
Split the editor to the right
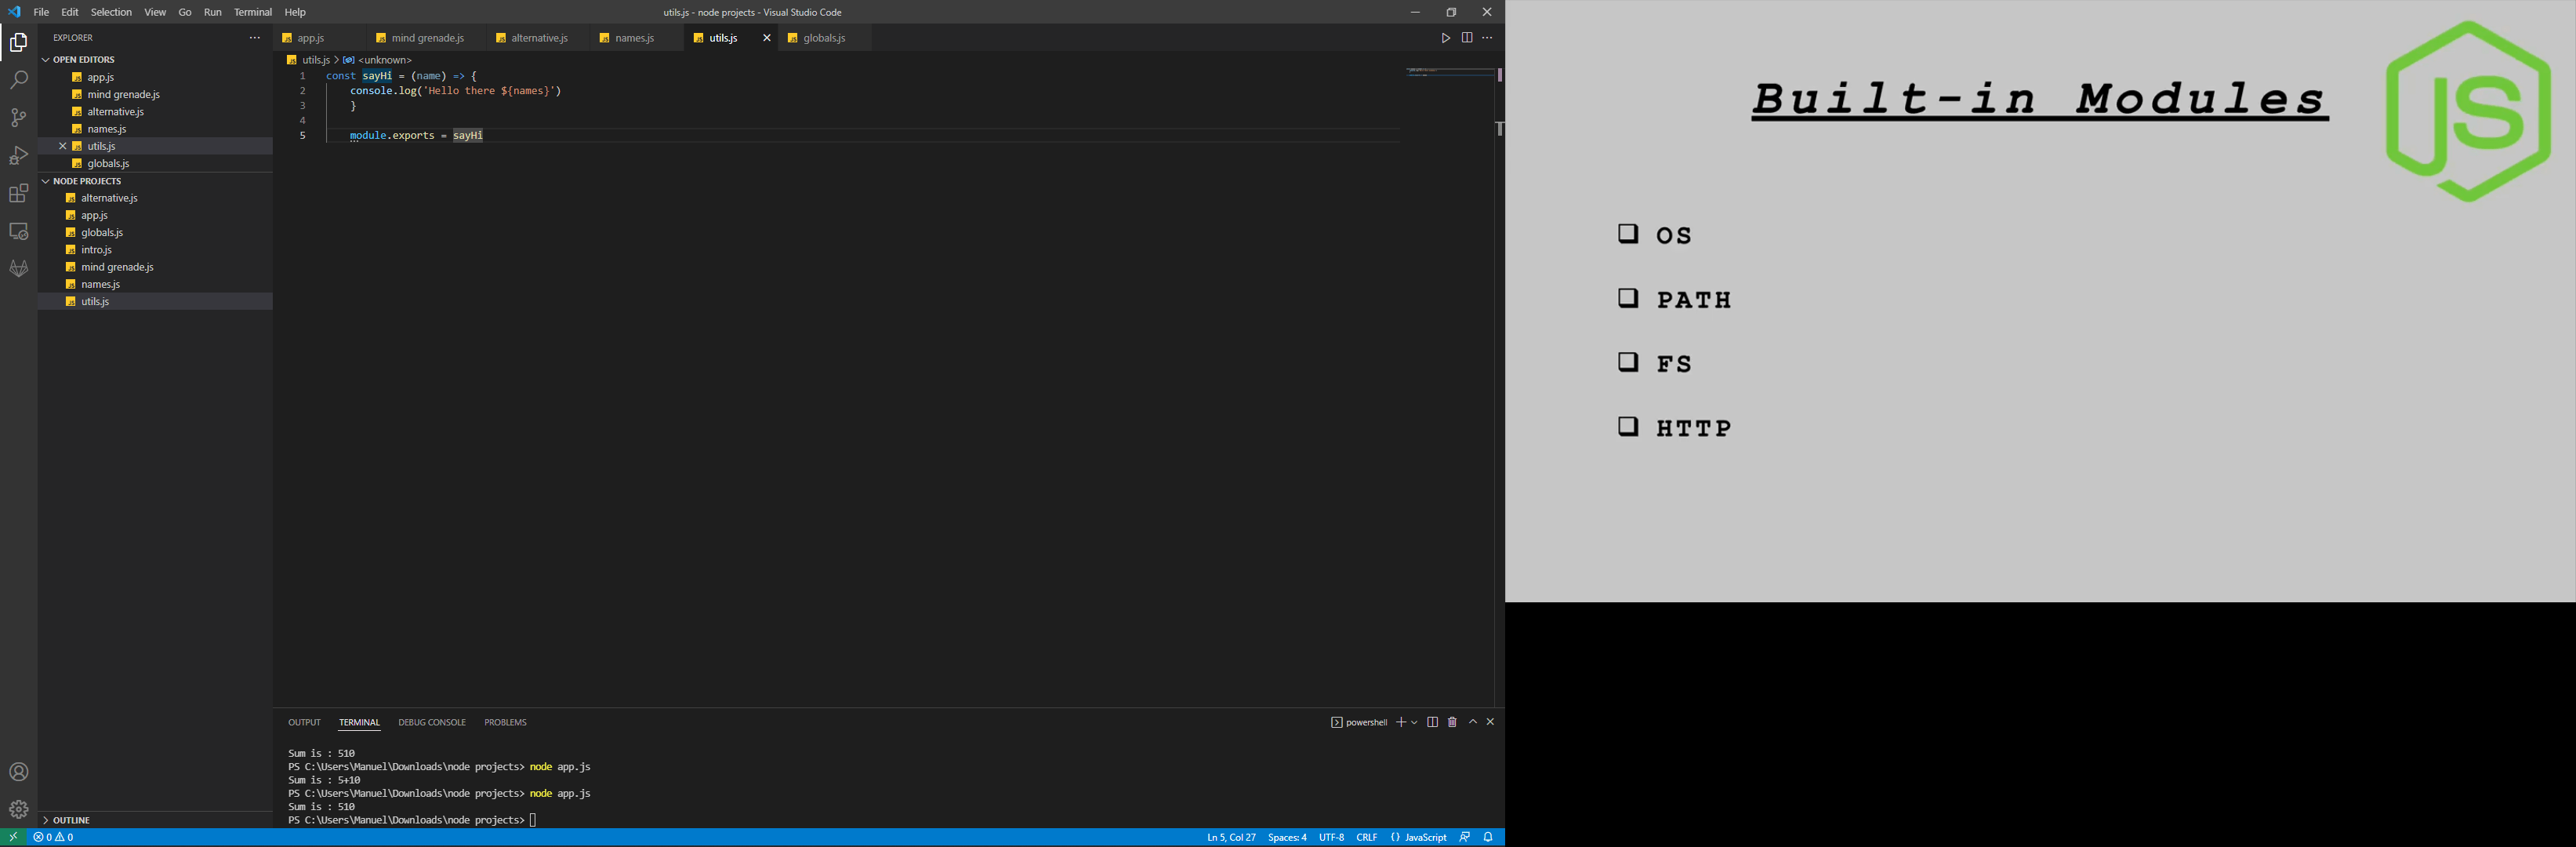pos(1466,38)
